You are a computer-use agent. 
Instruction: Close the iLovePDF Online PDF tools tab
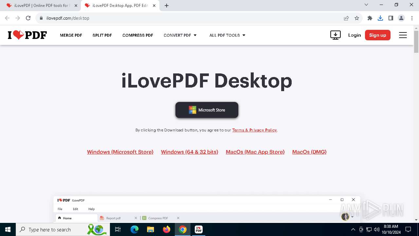pyautogui.click(x=76, y=6)
